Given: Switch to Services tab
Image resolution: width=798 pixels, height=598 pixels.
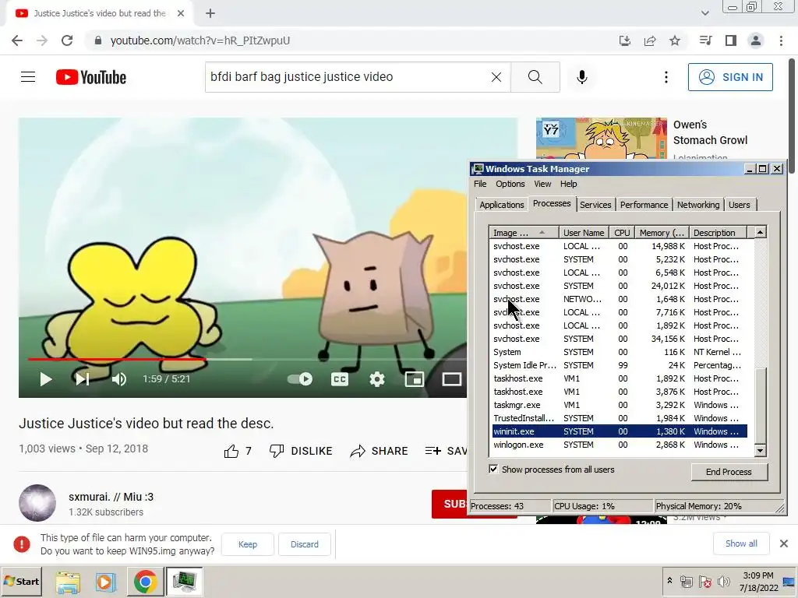Looking at the screenshot, I should point(595,205).
